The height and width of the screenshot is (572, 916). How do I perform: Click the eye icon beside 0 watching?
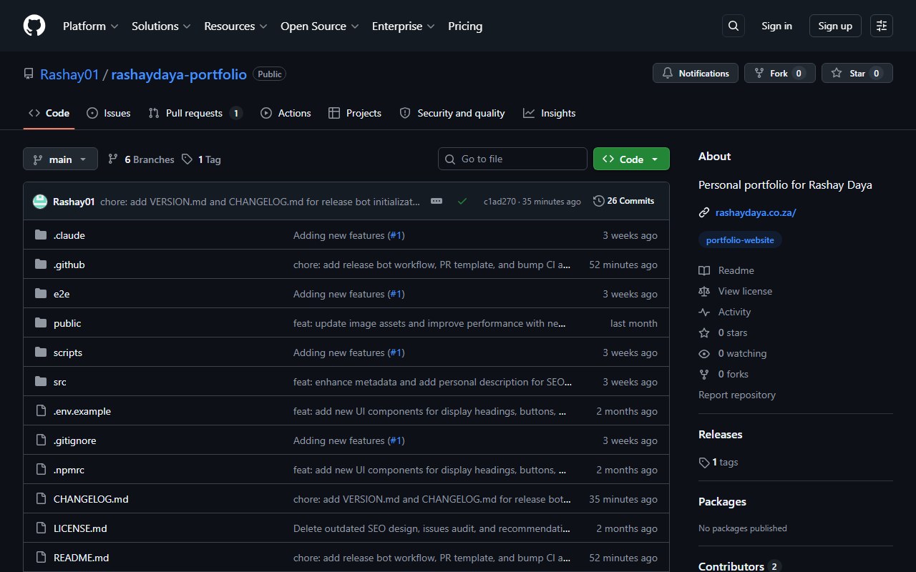pyautogui.click(x=704, y=353)
